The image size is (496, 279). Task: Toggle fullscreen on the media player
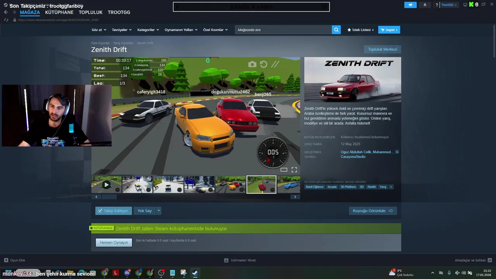pyautogui.click(x=294, y=170)
